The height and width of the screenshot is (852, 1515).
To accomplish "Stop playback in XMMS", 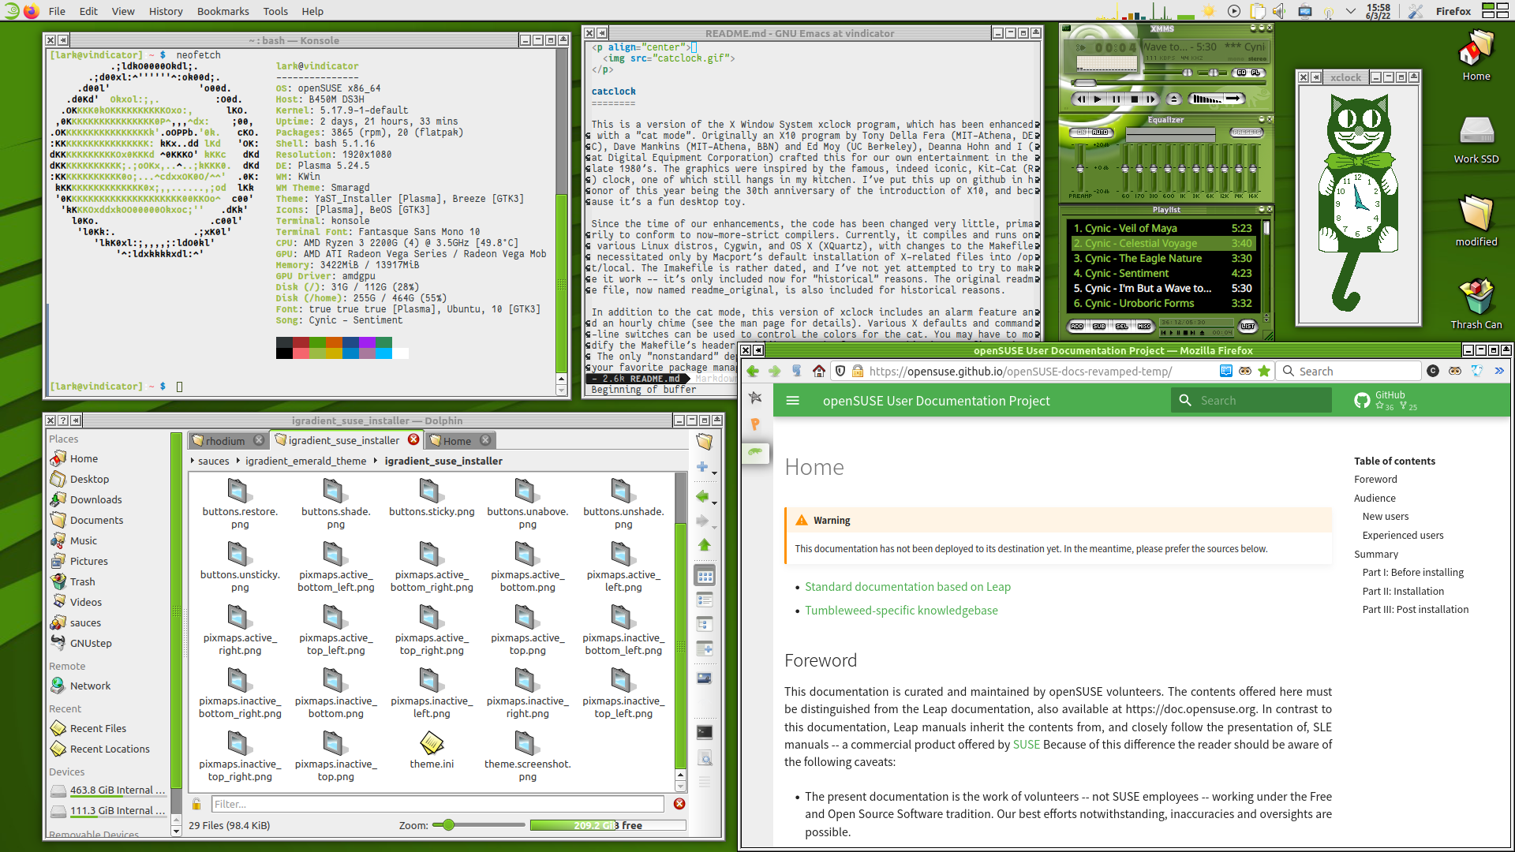I will tap(1135, 99).
